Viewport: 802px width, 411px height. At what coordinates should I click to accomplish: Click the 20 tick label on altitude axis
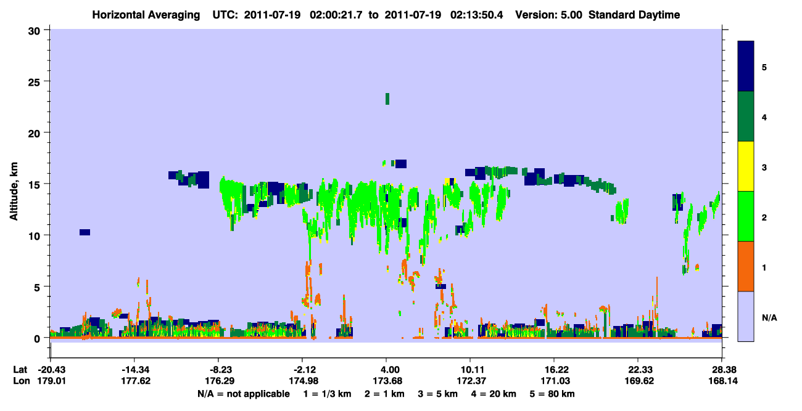click(36, 132)
